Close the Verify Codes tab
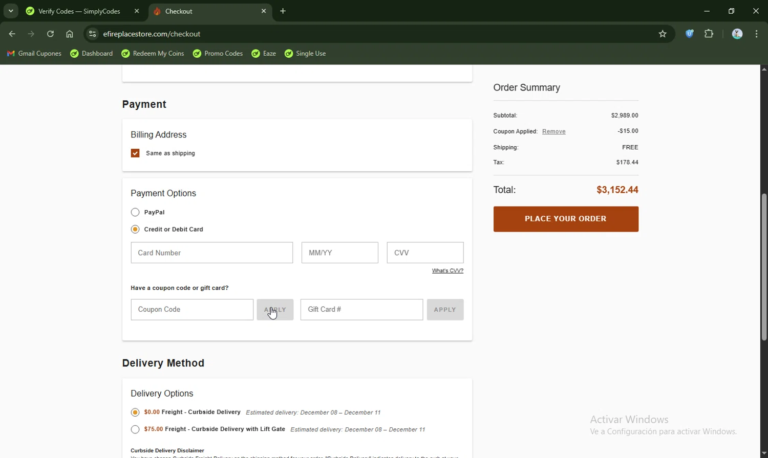Screen dimensions: 768x458 pos(137,11)
